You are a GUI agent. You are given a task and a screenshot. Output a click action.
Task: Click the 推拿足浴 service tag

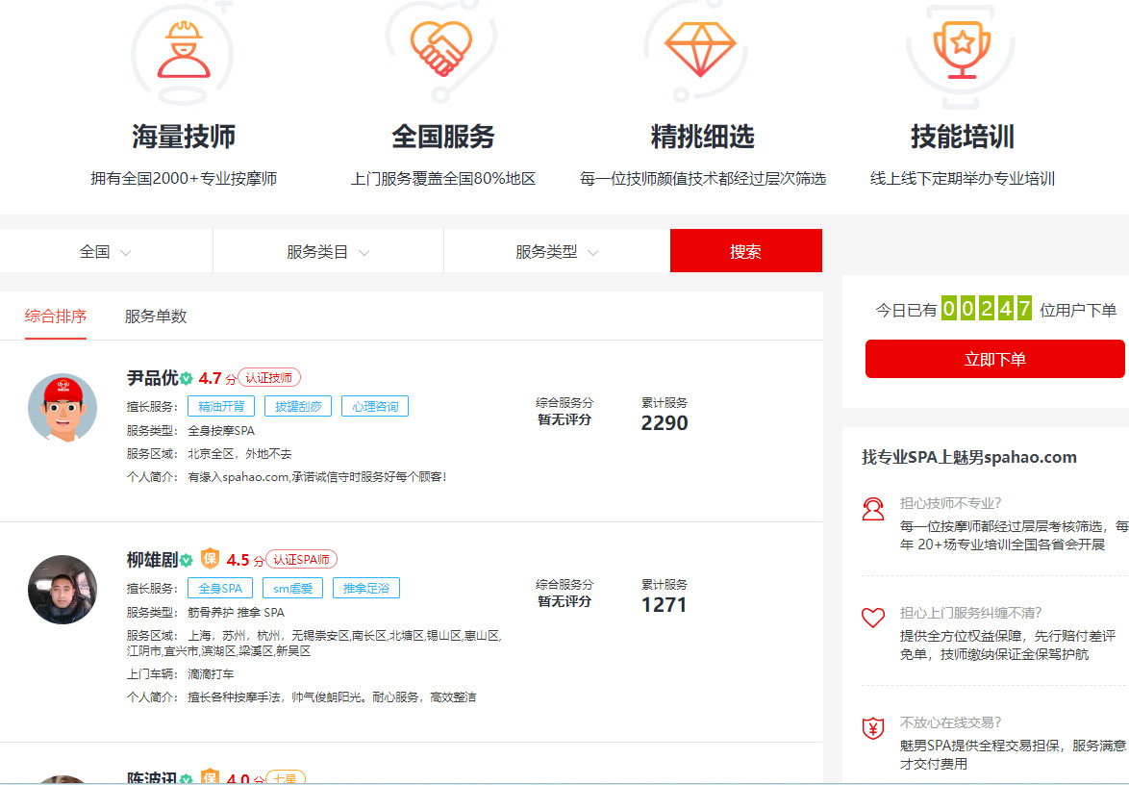pos(365,588)
